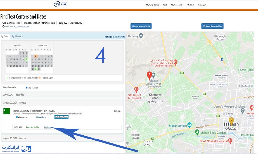This screenshot has width=258, height=154.
Task: Open the Directions link
Action: (x=41, y=117)
